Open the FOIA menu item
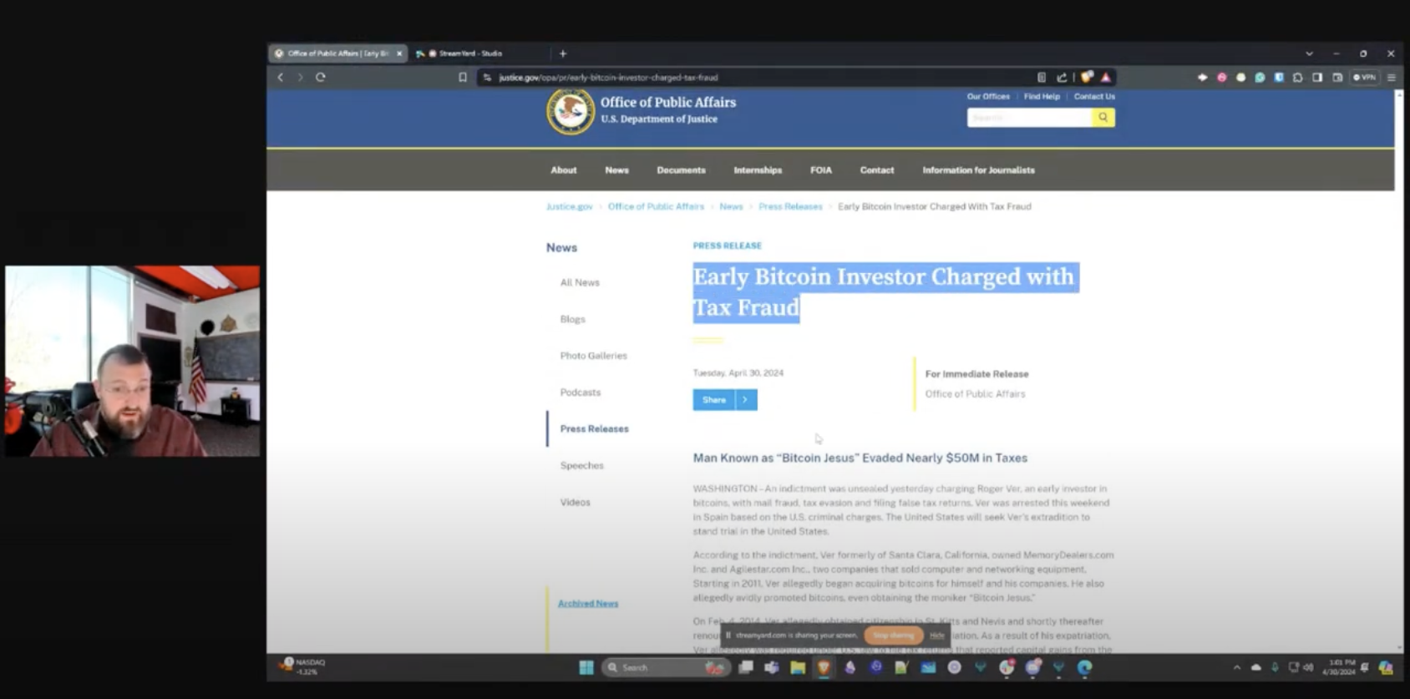The image size is (1410, 699). [x=821, y=170]
